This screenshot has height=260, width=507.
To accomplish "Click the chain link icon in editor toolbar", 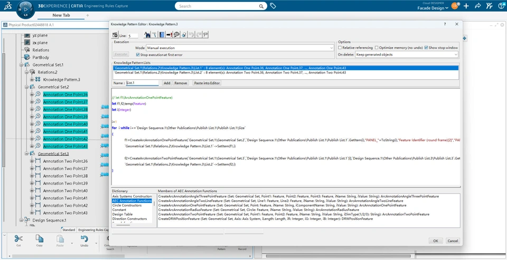I will pos(205,35).
